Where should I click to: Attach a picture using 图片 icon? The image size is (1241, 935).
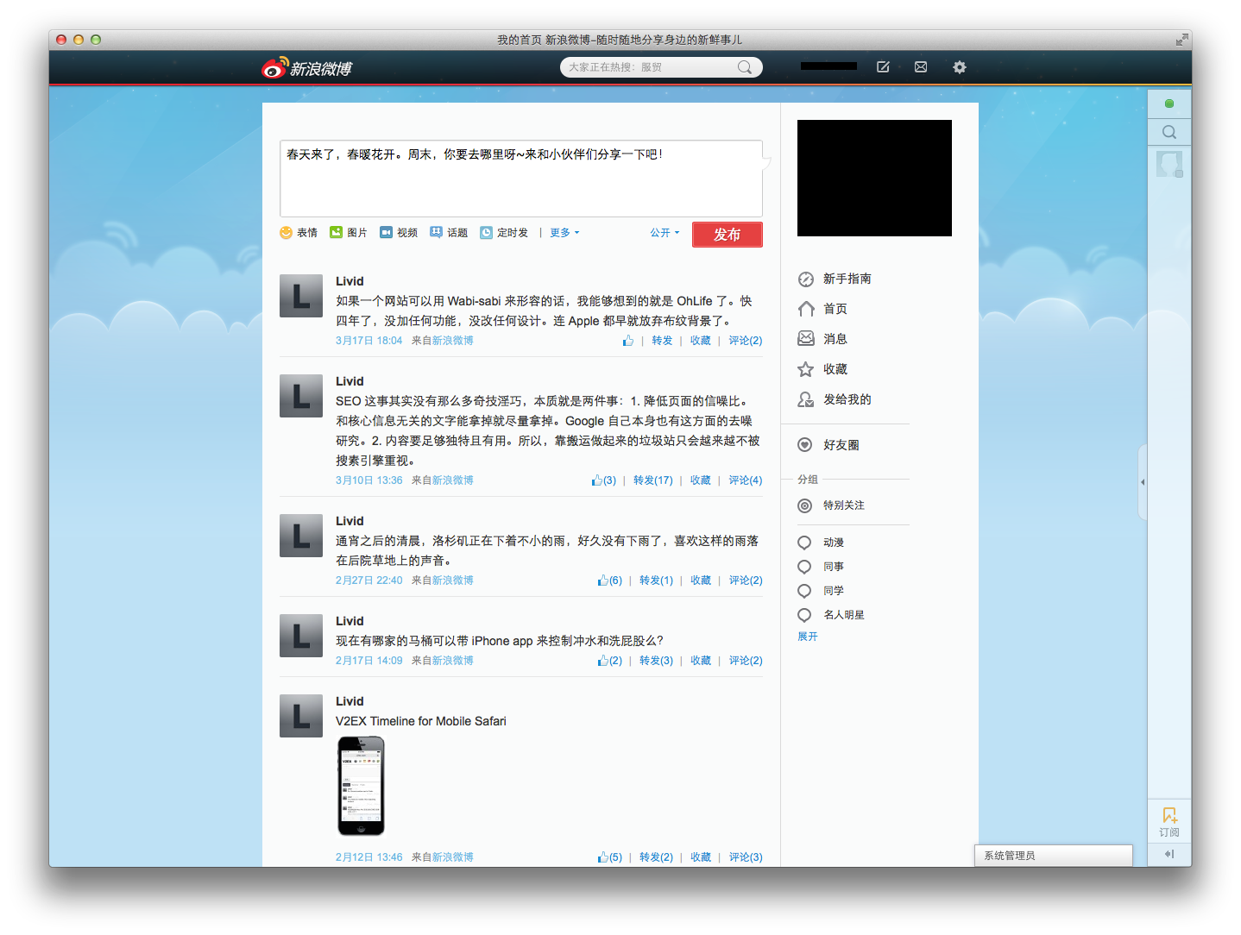[337, 233]
